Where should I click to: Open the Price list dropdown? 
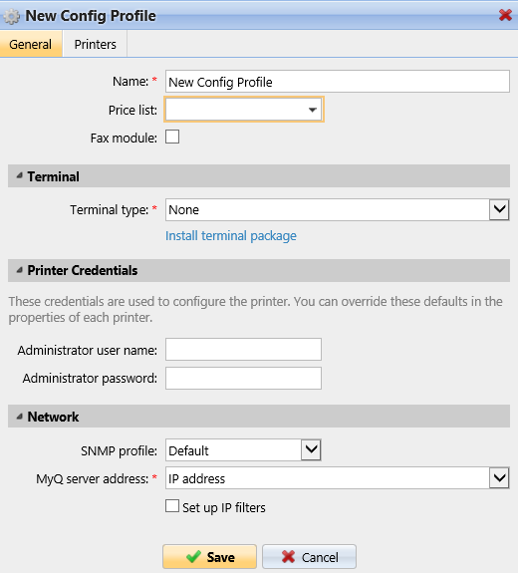point(244,110)
